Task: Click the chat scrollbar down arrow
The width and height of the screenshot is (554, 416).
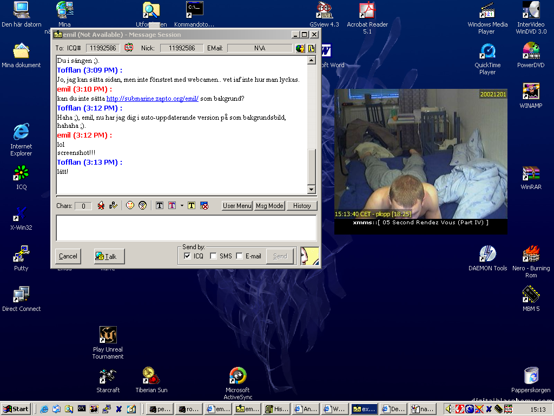Action: point(311,190)
